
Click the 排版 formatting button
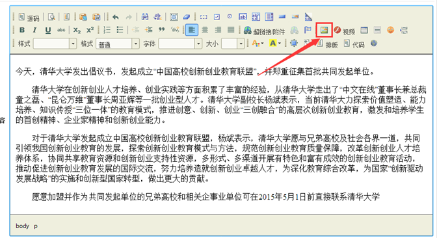coord(327,44)
